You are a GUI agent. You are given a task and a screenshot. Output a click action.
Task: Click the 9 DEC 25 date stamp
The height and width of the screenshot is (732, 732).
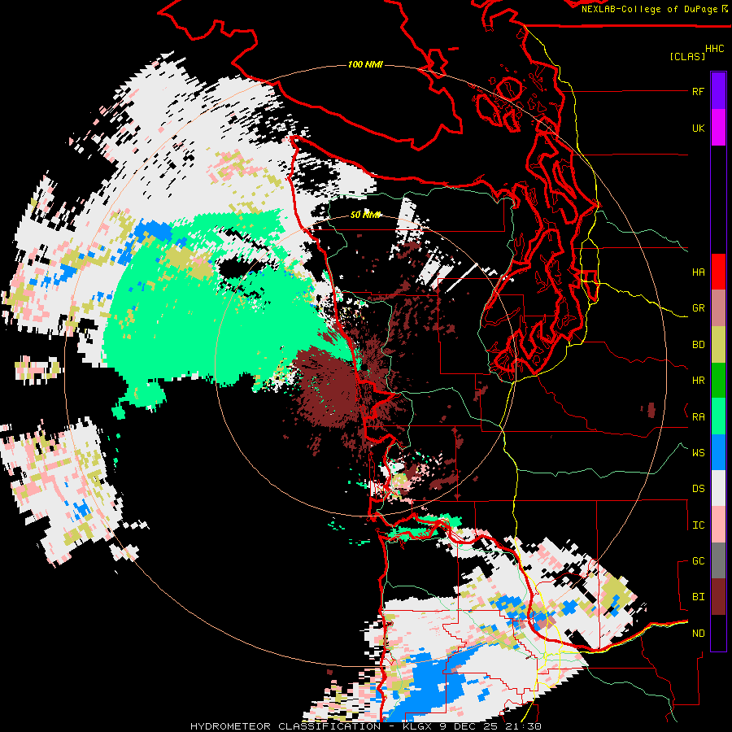(x=470, y=726)
